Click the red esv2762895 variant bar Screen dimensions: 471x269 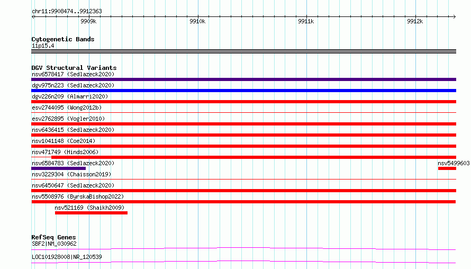243,124
